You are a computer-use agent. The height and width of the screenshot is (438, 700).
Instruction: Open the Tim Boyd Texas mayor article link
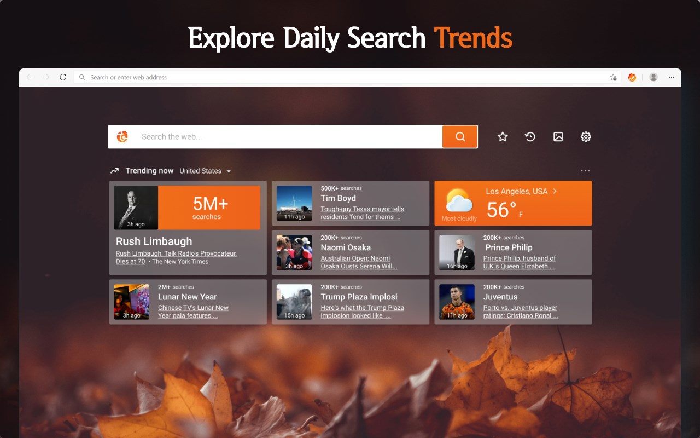(362, 213)
